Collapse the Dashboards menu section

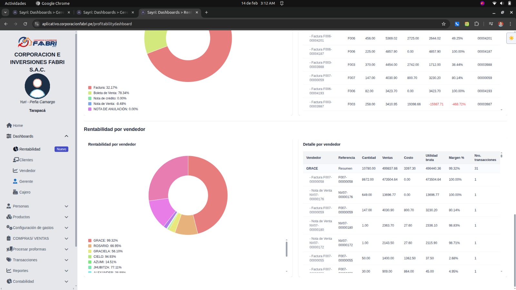point(66,136)
